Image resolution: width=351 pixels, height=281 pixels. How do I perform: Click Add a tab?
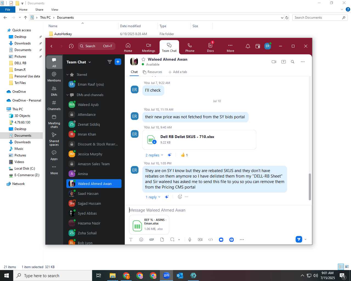click(x=177, y=72)
